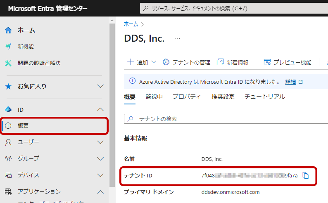The height and width of the screenshot is (203, 328).
Task: Open 新着情報 in the toolbar
Action: [x=233, y=62]
